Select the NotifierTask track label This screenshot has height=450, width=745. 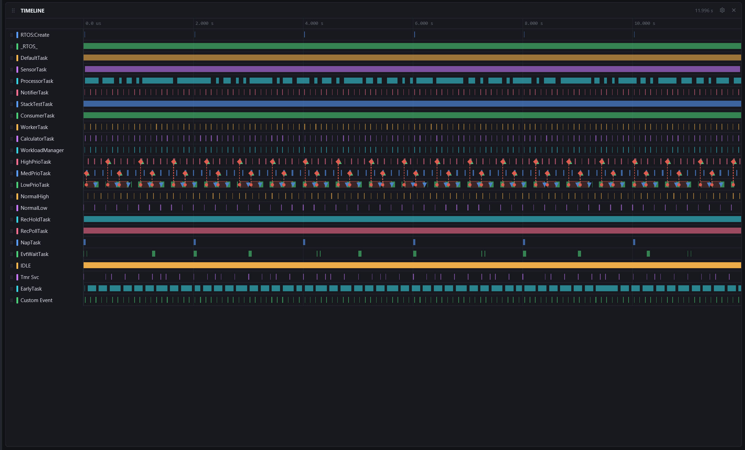[x=35, y=93]
